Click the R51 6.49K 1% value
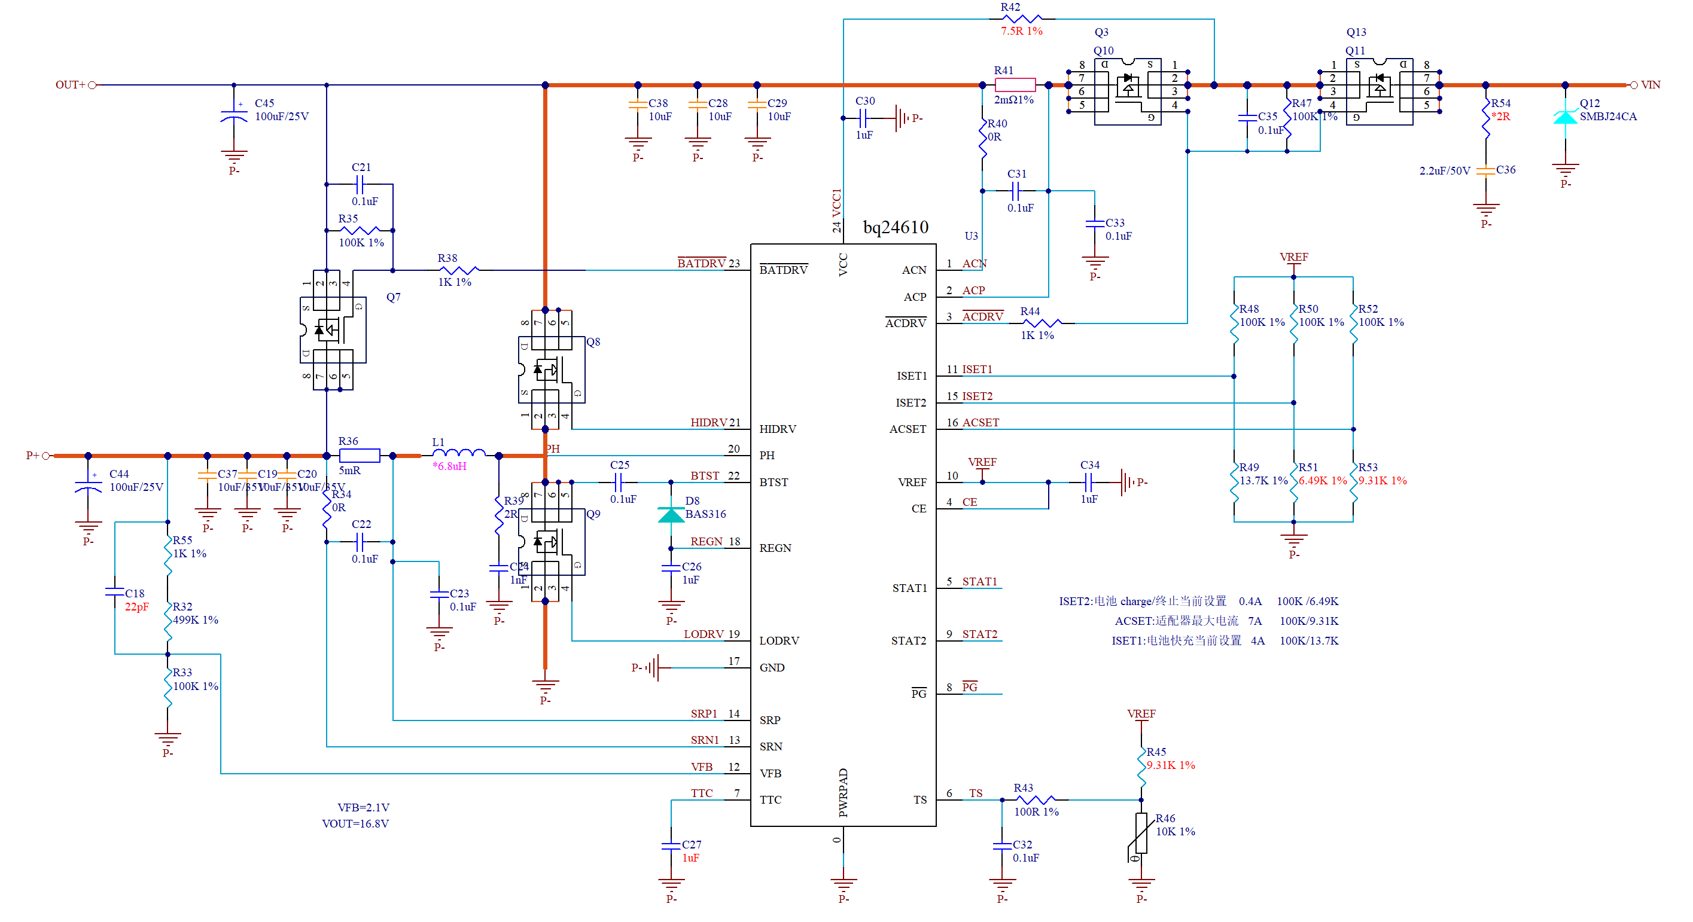 click(1322, 481)
